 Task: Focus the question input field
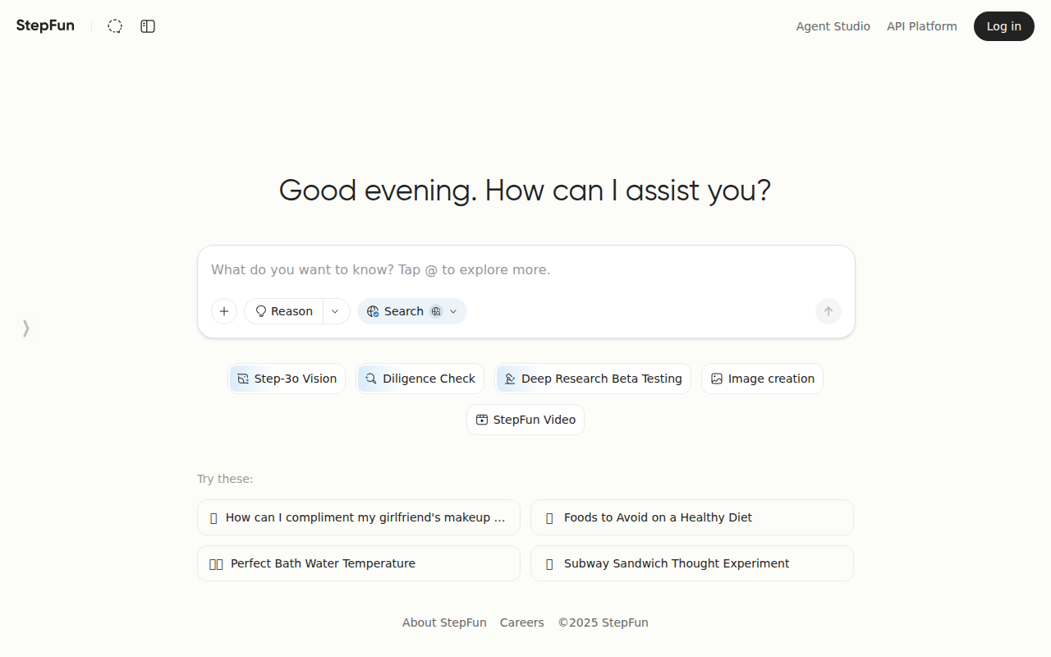click(x=525, y=269)
